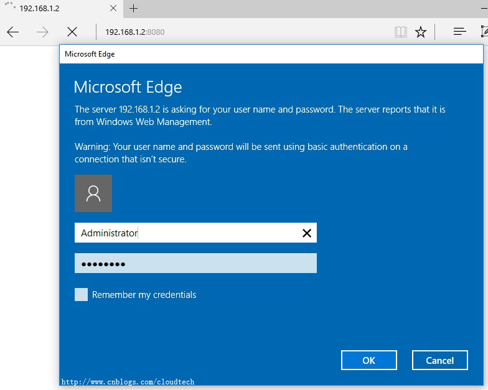Clear the username field with X
The width and height of the screenshot is (488, 390).
(x=306, y=233)
